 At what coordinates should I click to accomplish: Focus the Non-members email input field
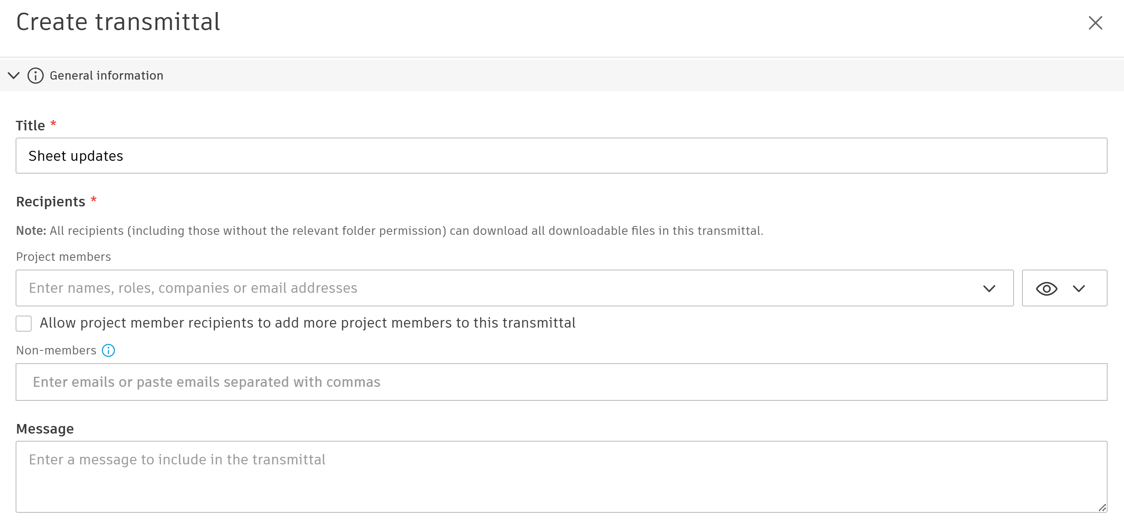[x=561, y=382]
